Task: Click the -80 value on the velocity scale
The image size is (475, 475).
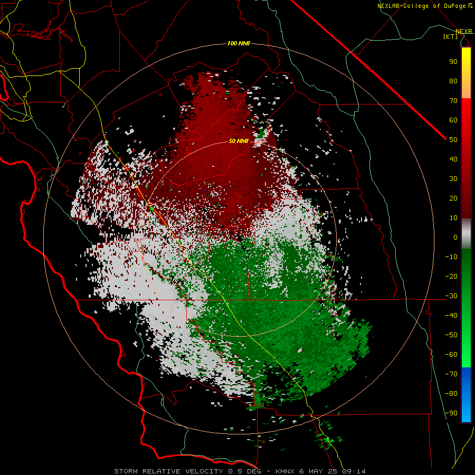Action: 451,394
